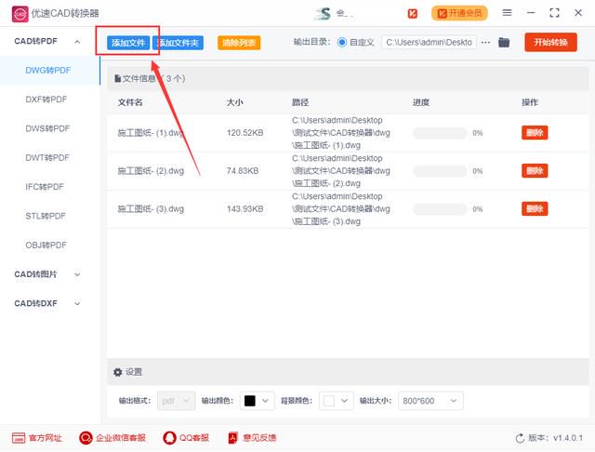Click file name 施工图纸- (2).dwg
The width and height of the screenshot is (595, 452).
pyautogui.click(x=151, y=171)
